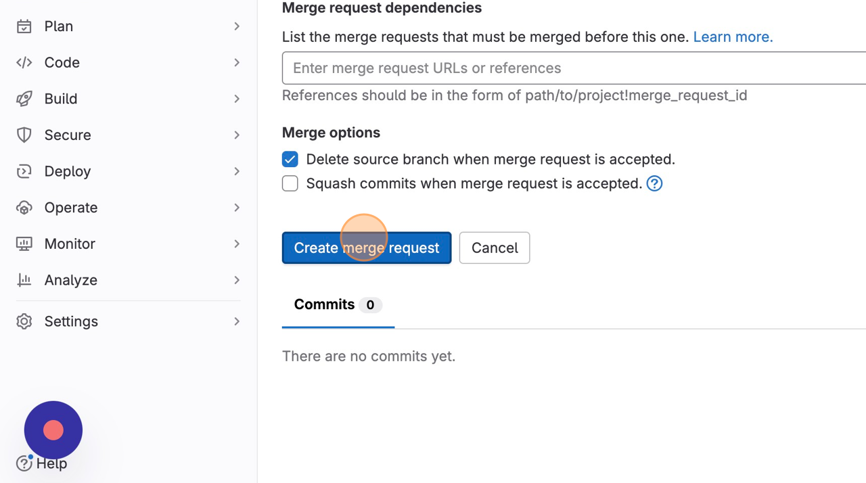This screenshot has width=866, height=483.
Task: Click the Operate icon in sidebar
Action: [x=24, y=208]
